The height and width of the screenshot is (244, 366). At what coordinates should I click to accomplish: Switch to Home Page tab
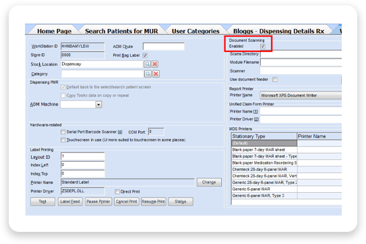tap(54, 31)
